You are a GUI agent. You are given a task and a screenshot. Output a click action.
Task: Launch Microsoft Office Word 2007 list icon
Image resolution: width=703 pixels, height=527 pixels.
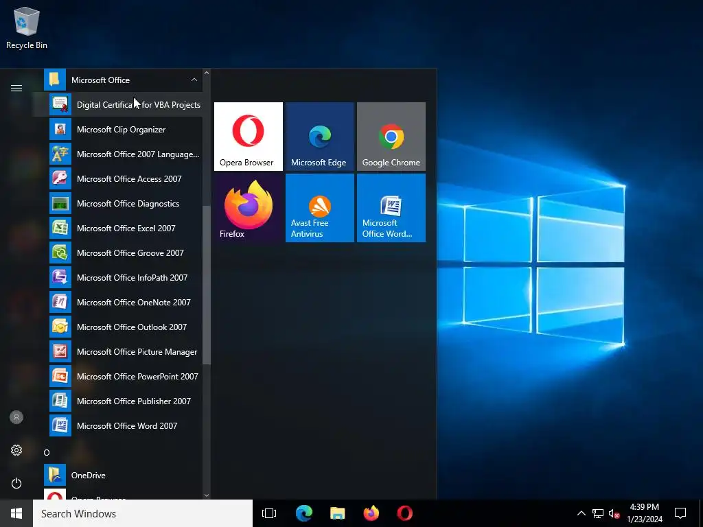coord(60,425)
